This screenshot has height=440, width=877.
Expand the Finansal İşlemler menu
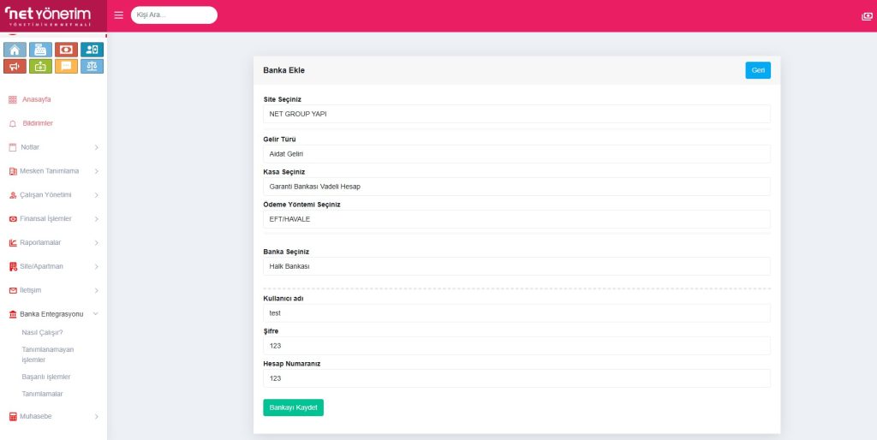pyautogui.click(x=53, y=218)
